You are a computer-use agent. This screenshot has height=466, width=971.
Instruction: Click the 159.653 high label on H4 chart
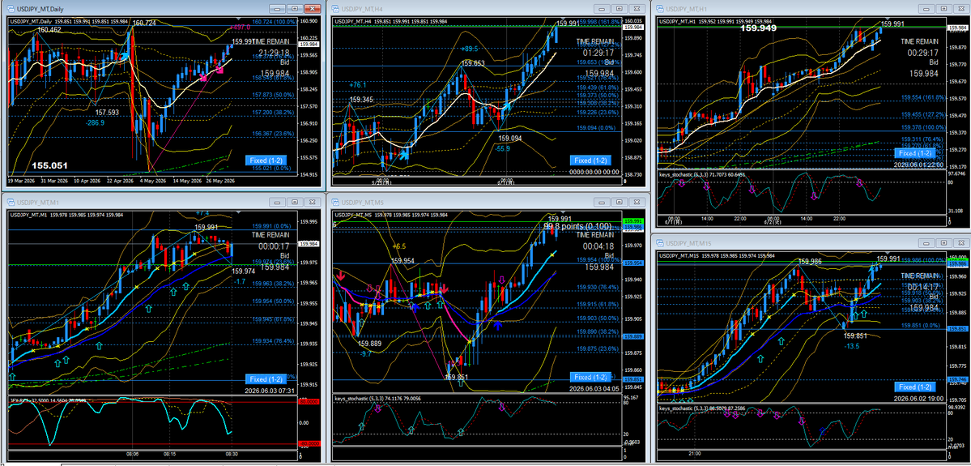point(472,63)
